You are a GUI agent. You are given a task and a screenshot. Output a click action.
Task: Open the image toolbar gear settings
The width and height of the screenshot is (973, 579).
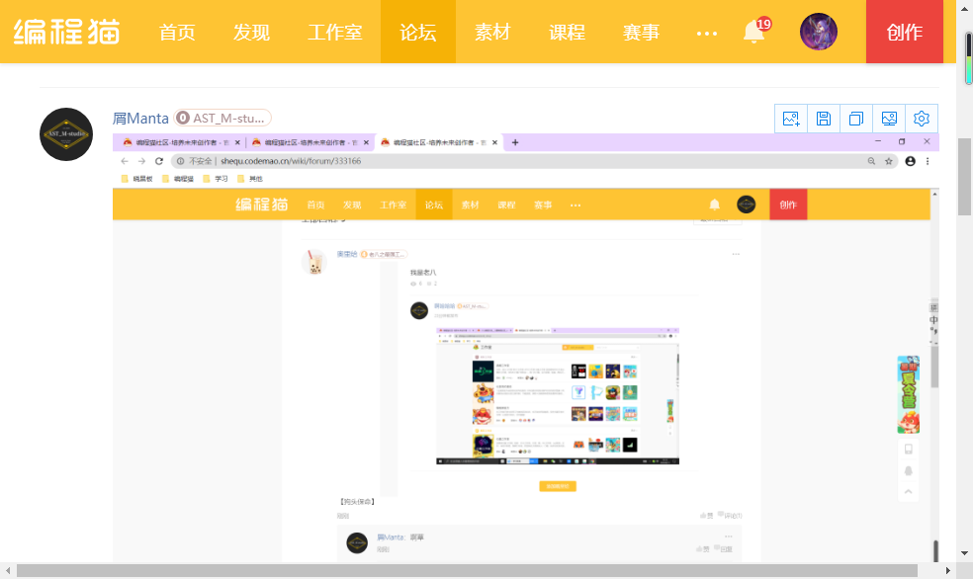[x=922, y=119]
